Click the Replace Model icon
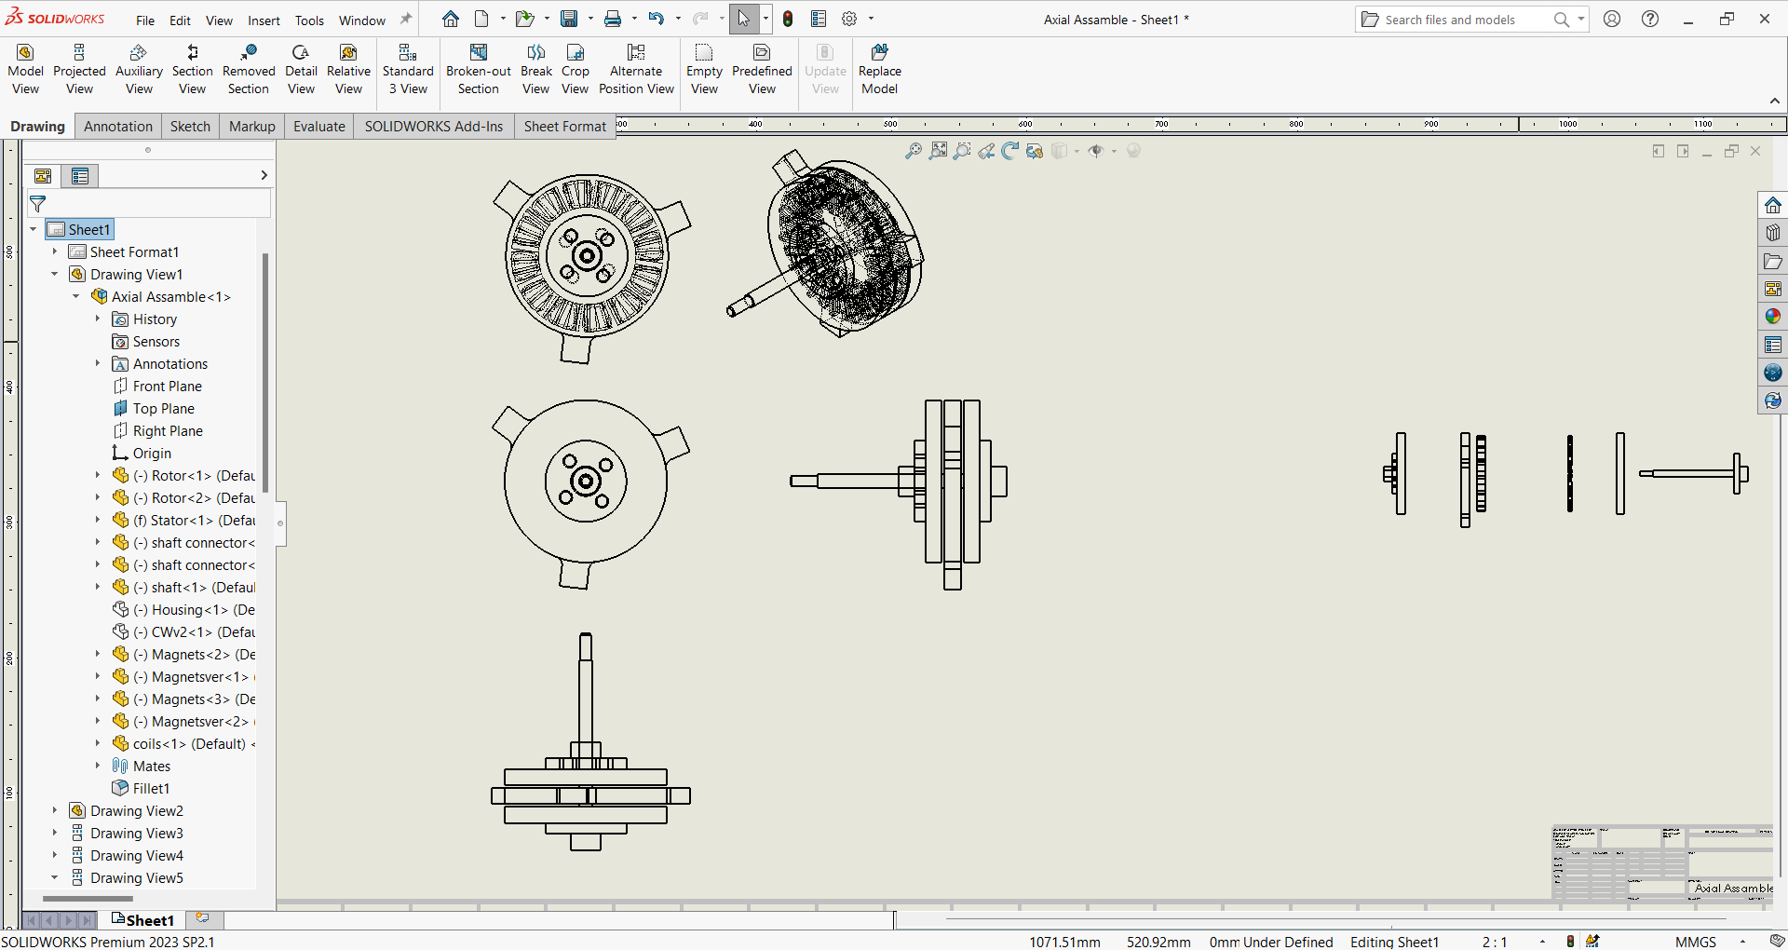The width and height of the screenshot is (1788, 950). coord(879,69)
